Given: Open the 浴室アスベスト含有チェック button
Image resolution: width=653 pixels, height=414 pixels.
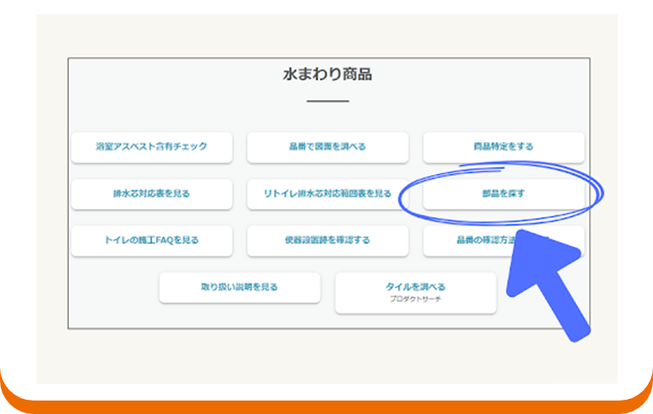Looking at the screenshot, I should pyautogui.click(x=151, y=147).
